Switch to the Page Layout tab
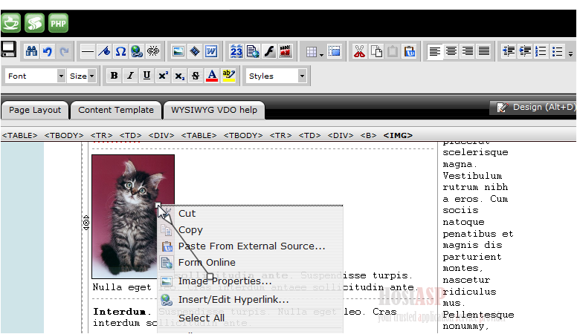Image resolution: width=577 pixels, height=334 pixels. pos(35,111)
